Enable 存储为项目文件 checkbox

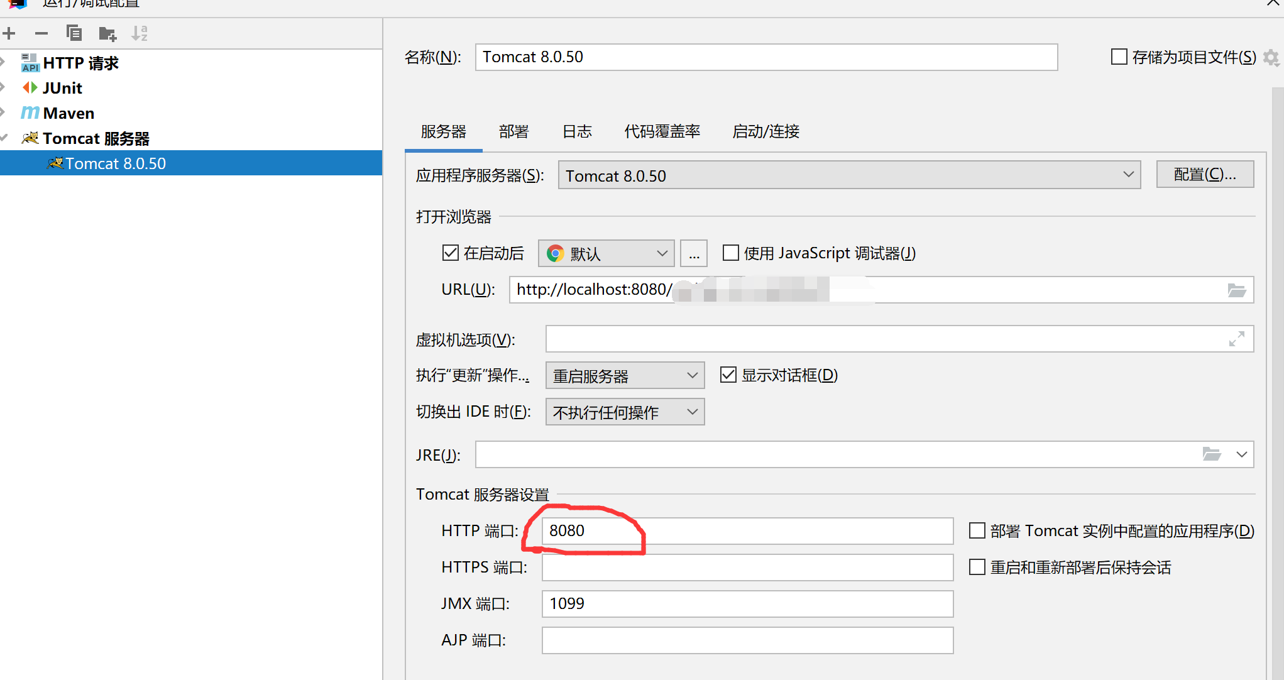coord(1119,57)
